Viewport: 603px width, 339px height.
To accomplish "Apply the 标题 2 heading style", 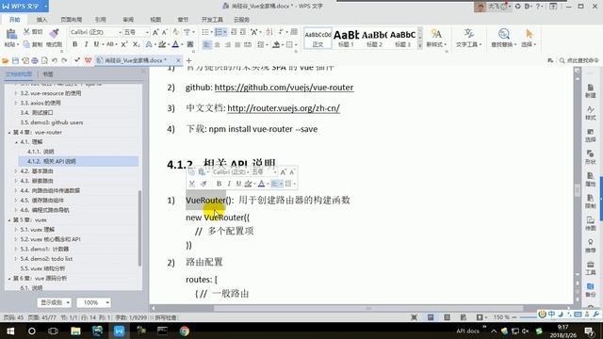I will coord(374,38).
